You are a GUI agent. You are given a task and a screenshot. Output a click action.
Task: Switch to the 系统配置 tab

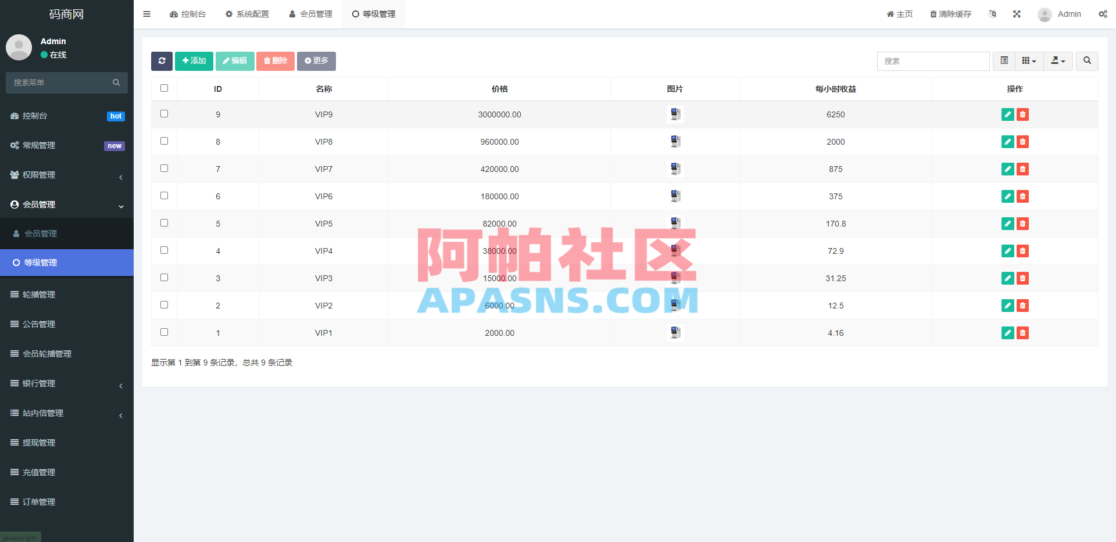click(247, 14)
